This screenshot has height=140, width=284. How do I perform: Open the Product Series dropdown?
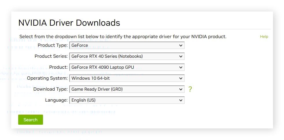pyautogui.click(x=127, y=56)
